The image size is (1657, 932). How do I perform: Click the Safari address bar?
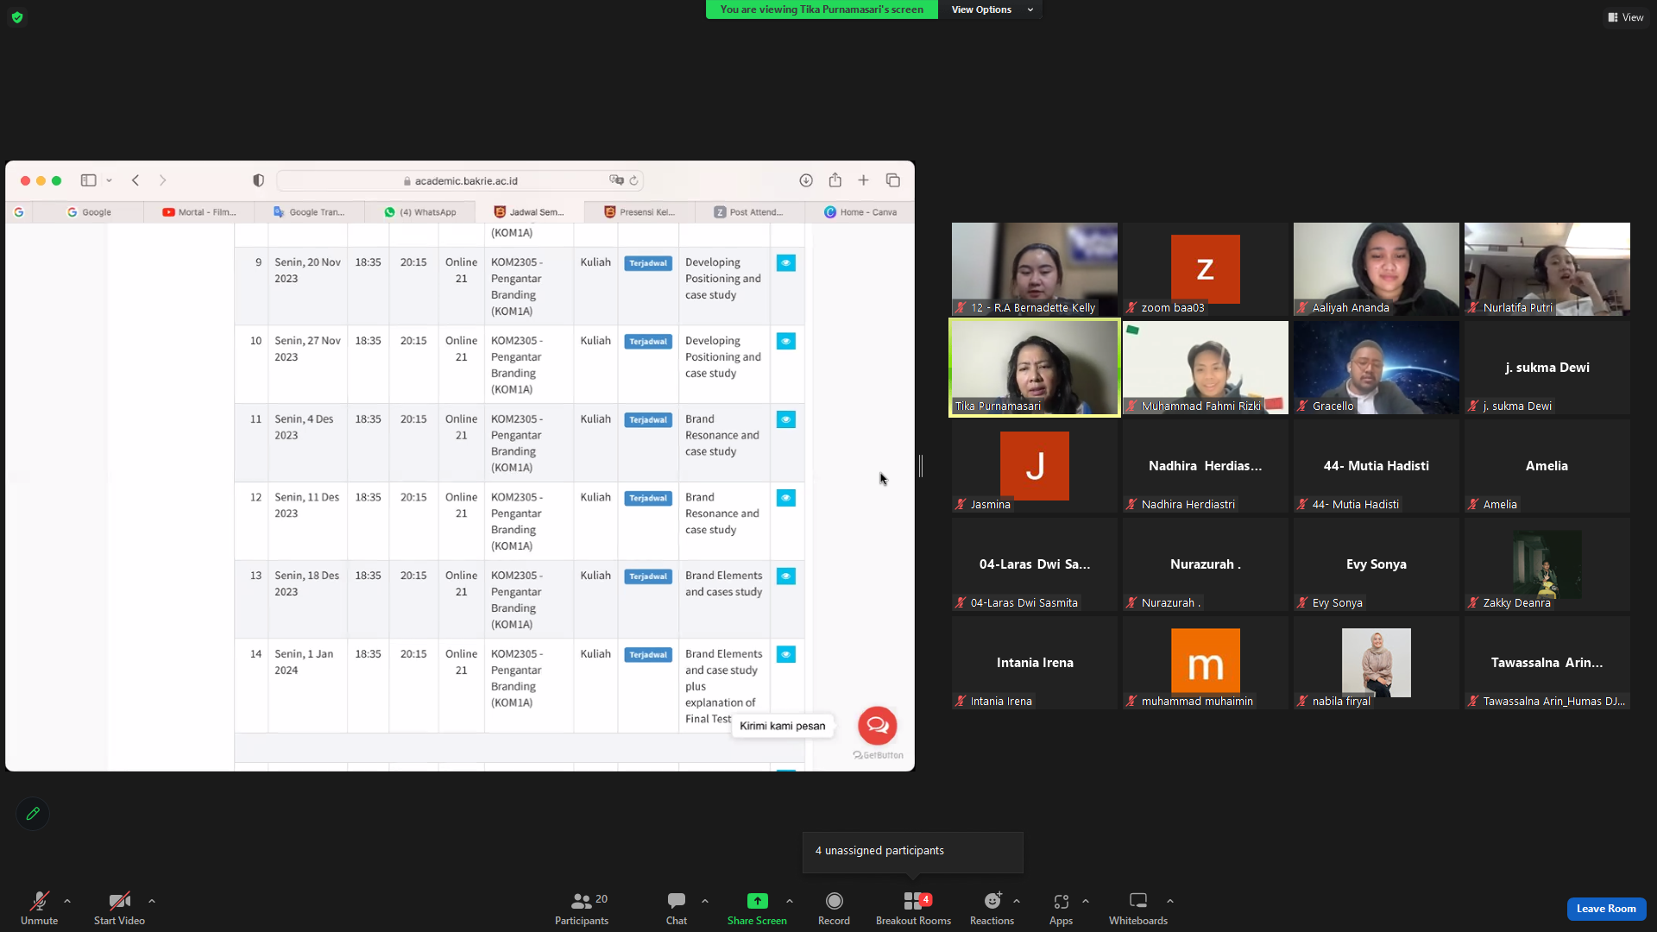tap(461, 181)
